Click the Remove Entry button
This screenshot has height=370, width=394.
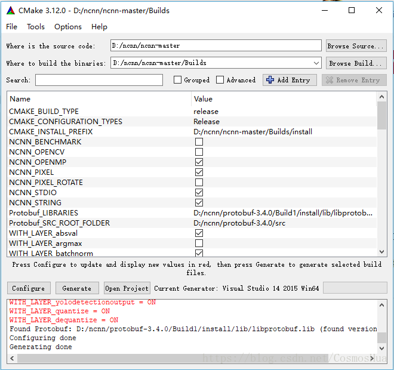point(354,80)
